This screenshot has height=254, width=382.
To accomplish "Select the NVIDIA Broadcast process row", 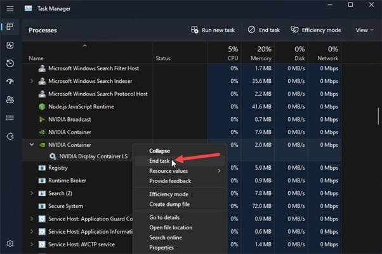I will pos(70,119).
